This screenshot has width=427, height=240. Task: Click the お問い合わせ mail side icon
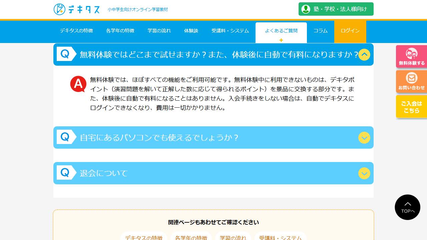[x=412, y=81]
